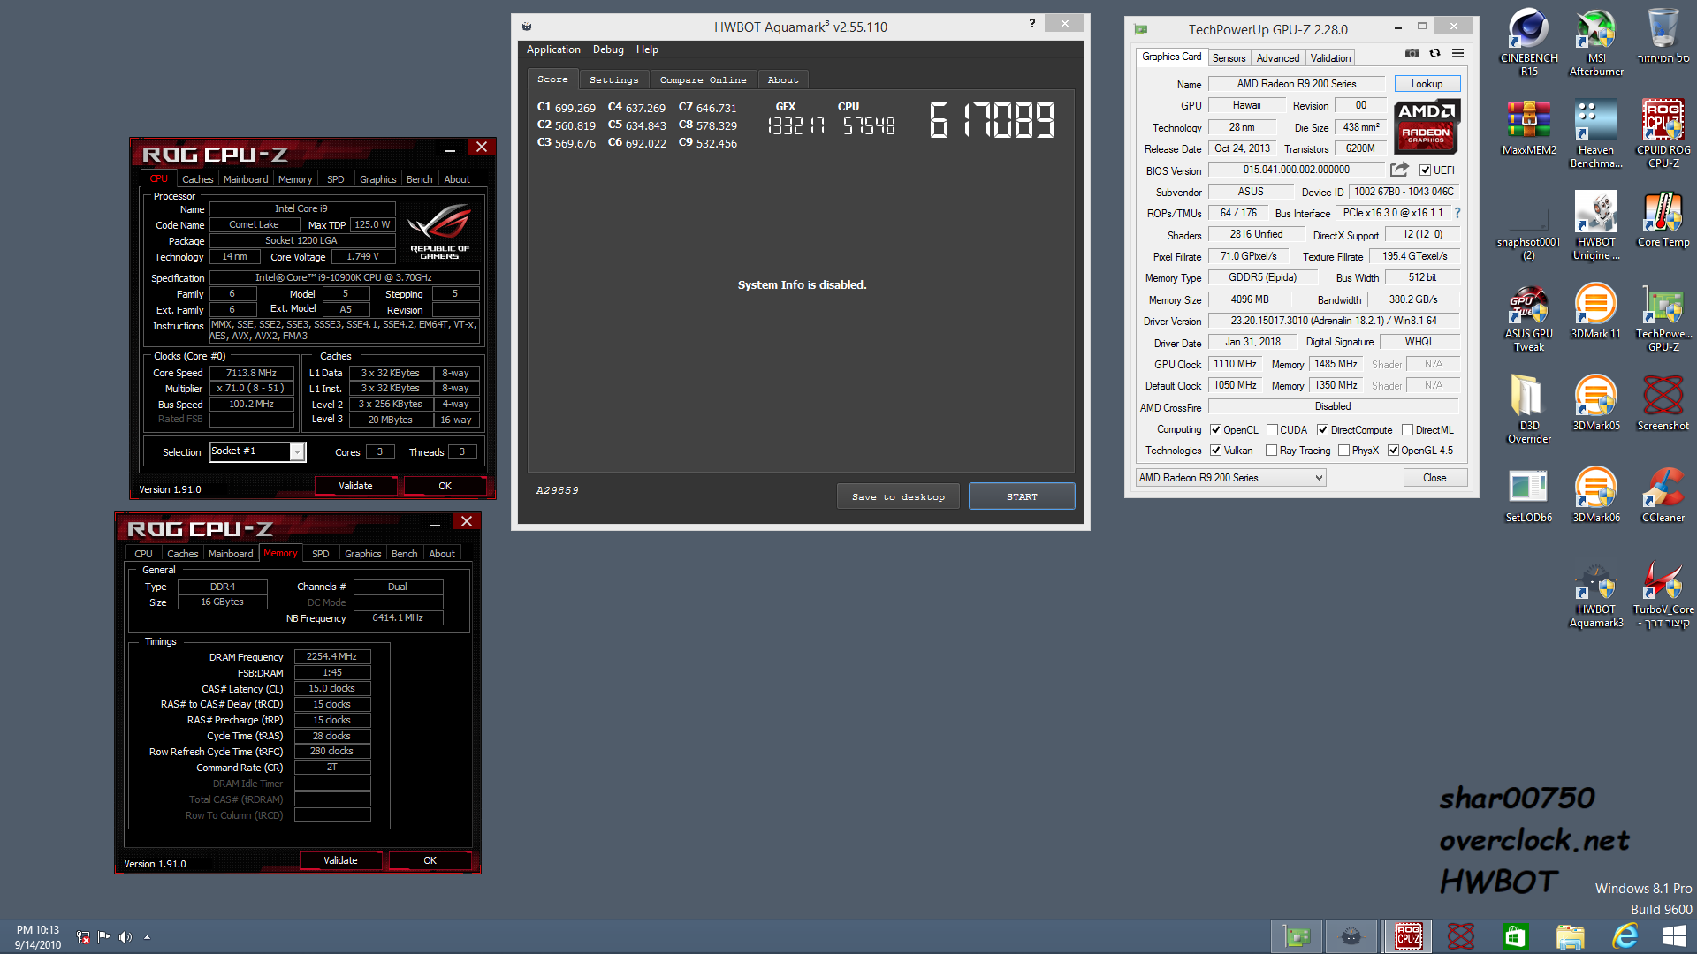Screen dimensions: 1697x954
Task: Expand Socket #1 selection dropdown in CPU-Z
Action: (x=297, y=452)
